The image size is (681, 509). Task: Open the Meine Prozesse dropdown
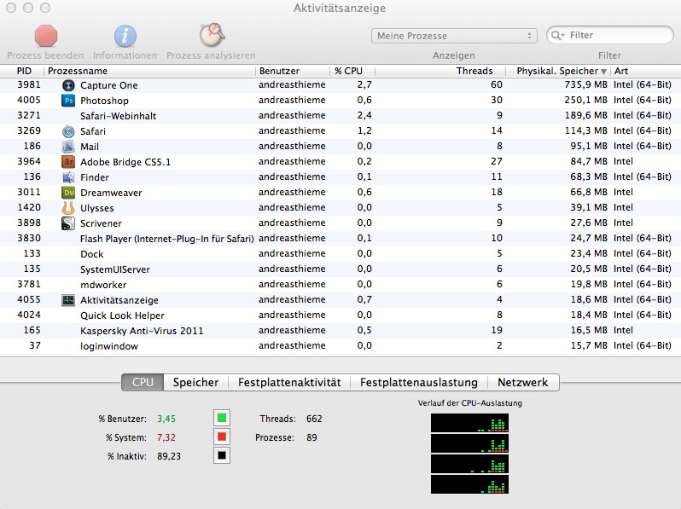[454, 36]
